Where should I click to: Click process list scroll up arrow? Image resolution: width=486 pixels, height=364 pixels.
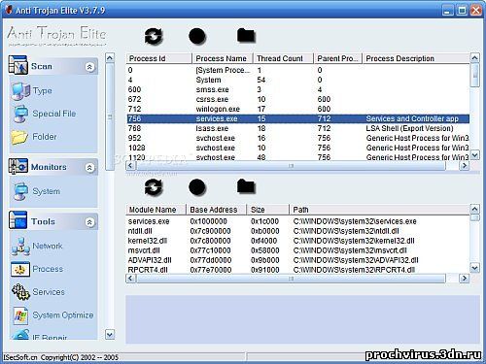click(x=474, y=58)
